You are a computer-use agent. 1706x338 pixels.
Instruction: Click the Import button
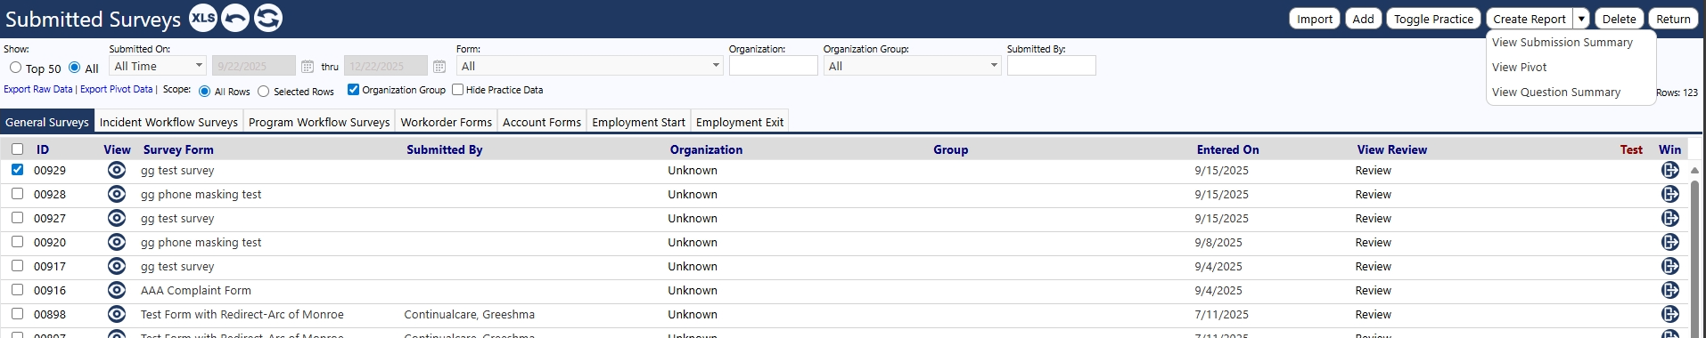tap(1315, 19)
